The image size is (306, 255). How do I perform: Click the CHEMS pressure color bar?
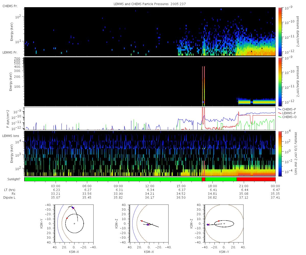tap(280, 31)
